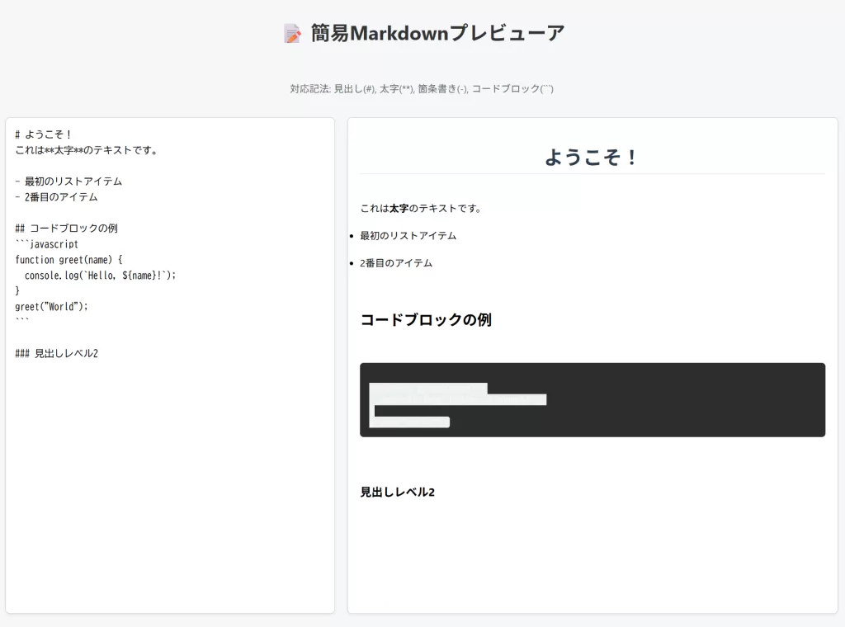Click the コードブロック(```) syntax hint

pyautogui.click(x=512, y=88)
